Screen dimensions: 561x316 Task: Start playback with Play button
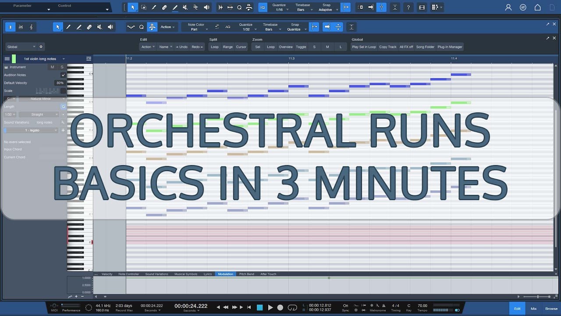click(x=270, y=307)
